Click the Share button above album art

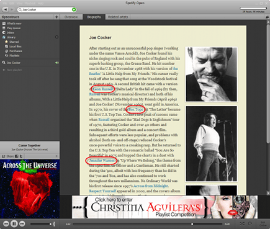tap(8, 156)
